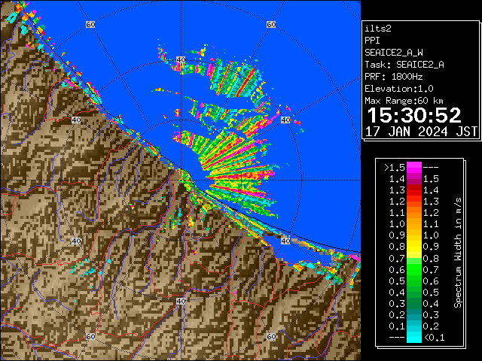
Task: Select the 60 range label north-northeast over sea
Action: [x=271, y=24]
